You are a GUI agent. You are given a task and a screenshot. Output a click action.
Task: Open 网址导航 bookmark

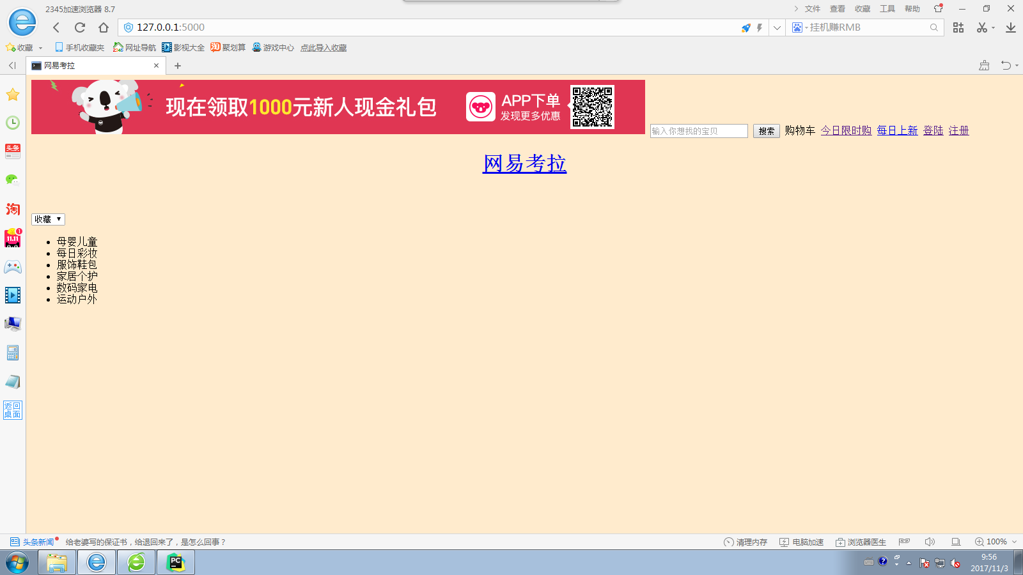tap(134, 47)
